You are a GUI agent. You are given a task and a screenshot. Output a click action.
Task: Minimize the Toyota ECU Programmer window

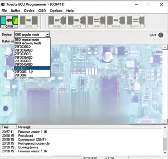pyautogui.click(x=136, y=4)
